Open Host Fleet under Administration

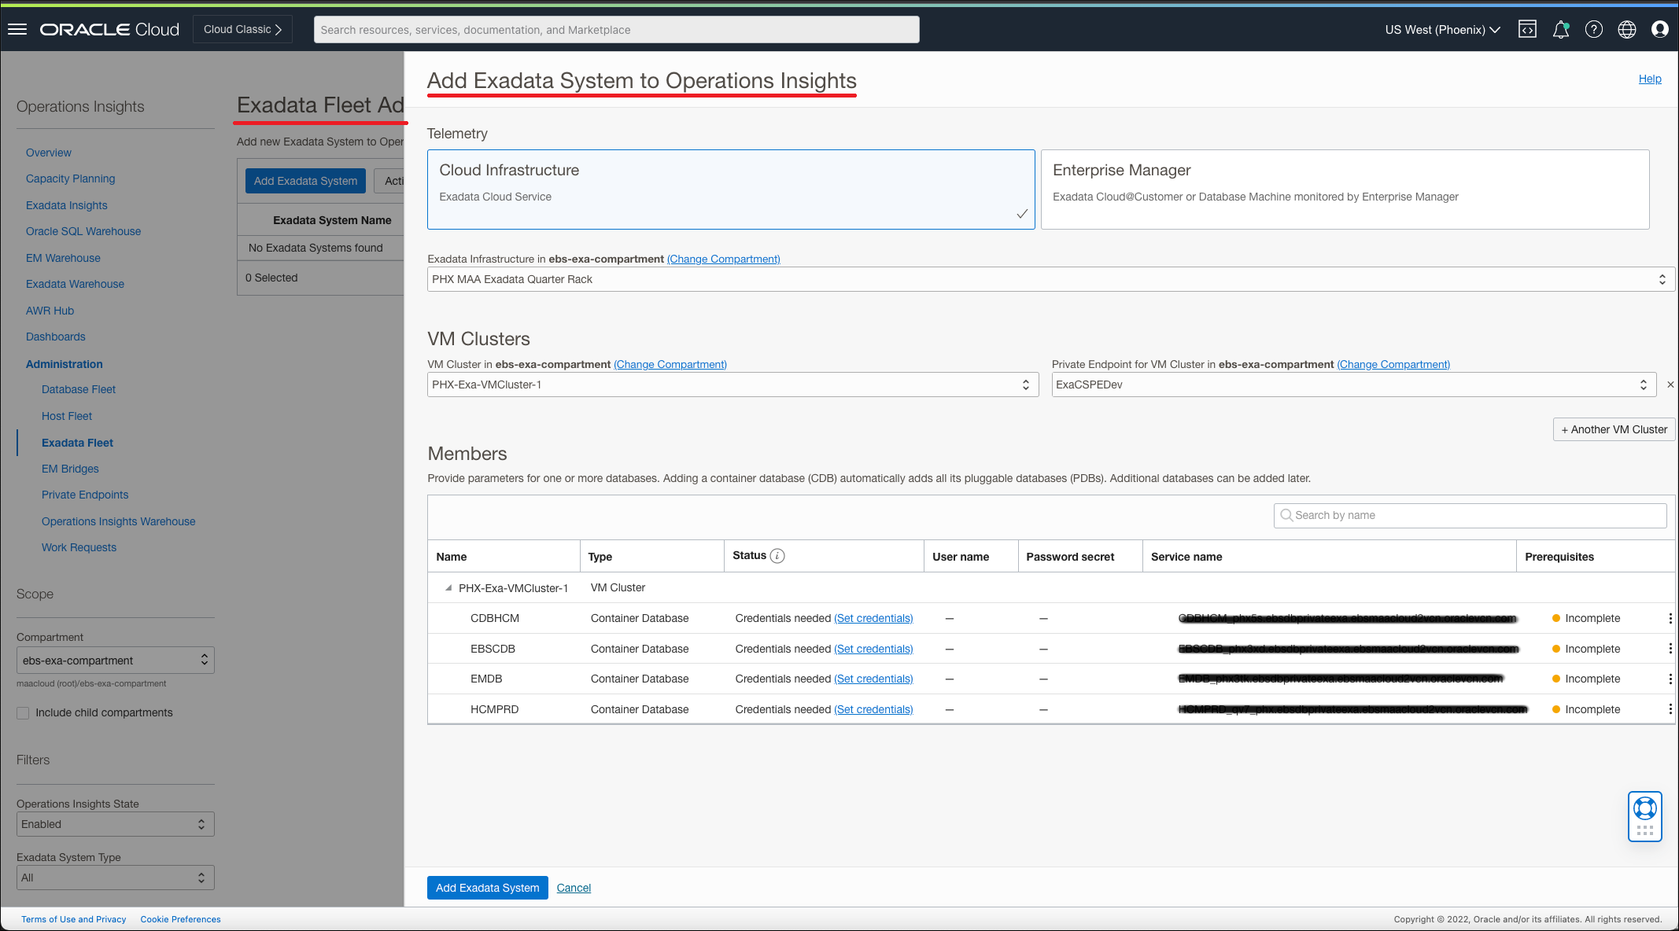(67, 416)
